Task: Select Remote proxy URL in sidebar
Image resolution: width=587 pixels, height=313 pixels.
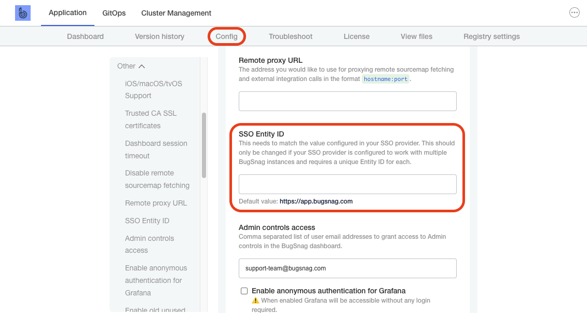Action: (156, 203)
